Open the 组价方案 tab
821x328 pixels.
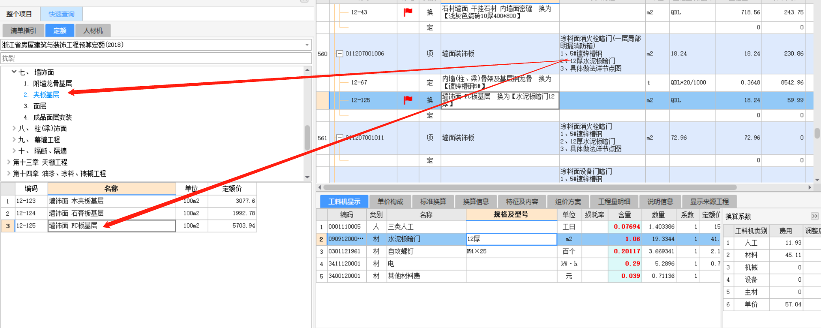tap(568, 202)
